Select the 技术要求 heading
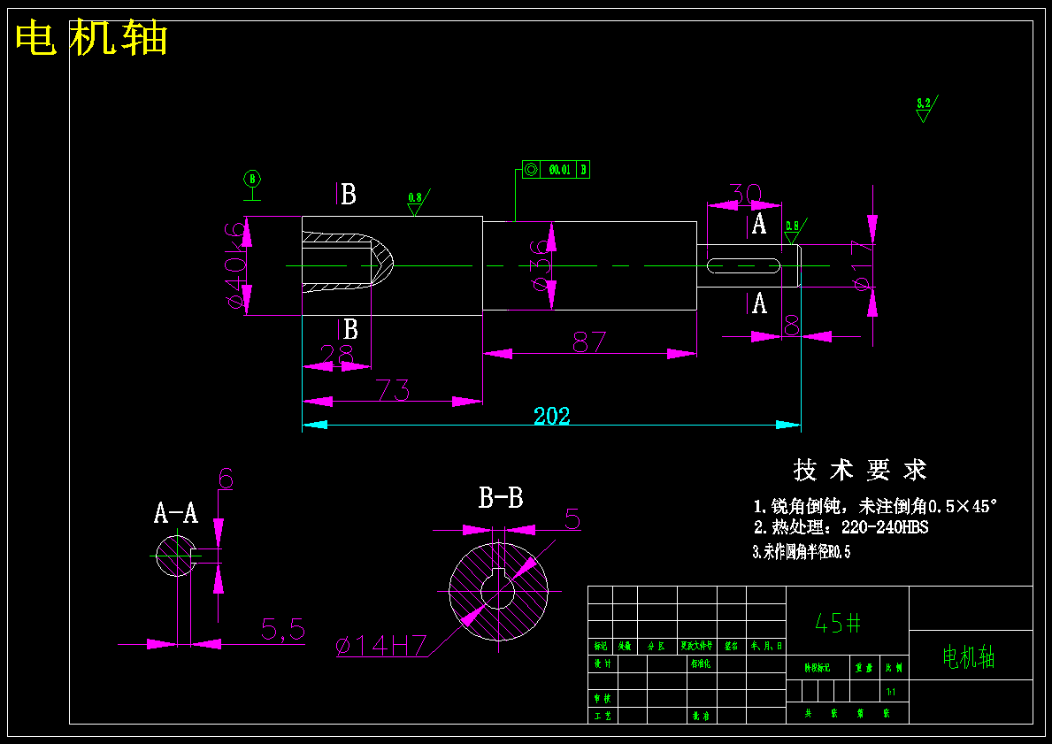This screenshot has height=744, width=1052. tap(859, 470)
